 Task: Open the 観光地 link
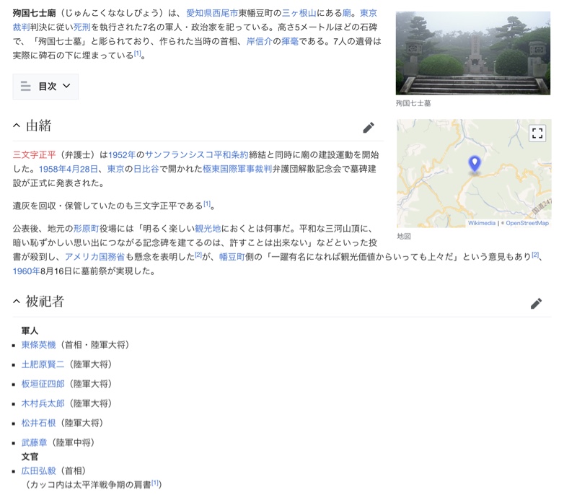tap(208, 229)
